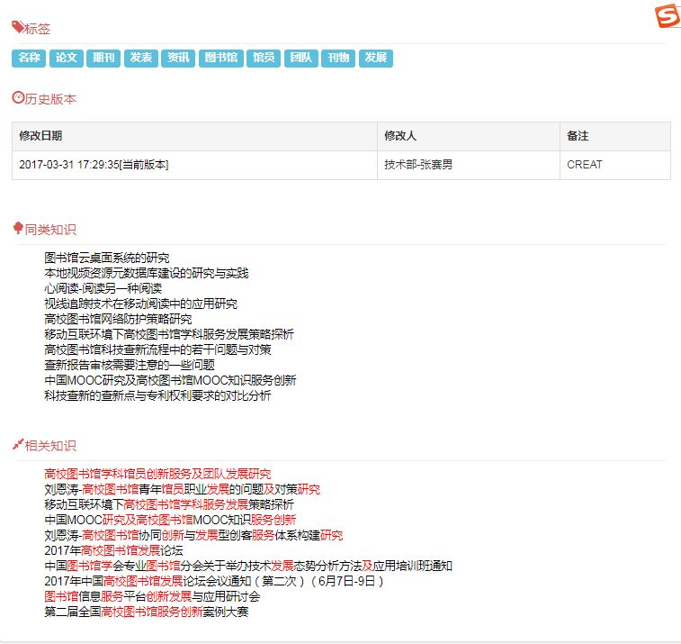Open 高校图书馆网络防护策略研究
Image resolution: width=681 pixels, height=644 pixels.
118,319
